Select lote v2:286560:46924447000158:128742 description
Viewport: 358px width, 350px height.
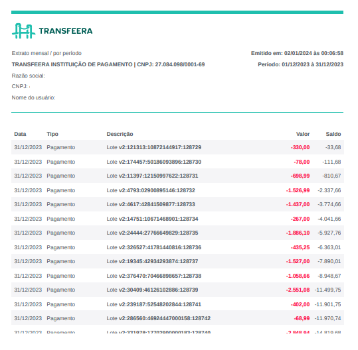pyautogui.click(x=159, y=318)
